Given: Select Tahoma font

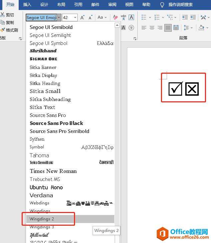Looking at the screenshot, I should click(70, 155).
